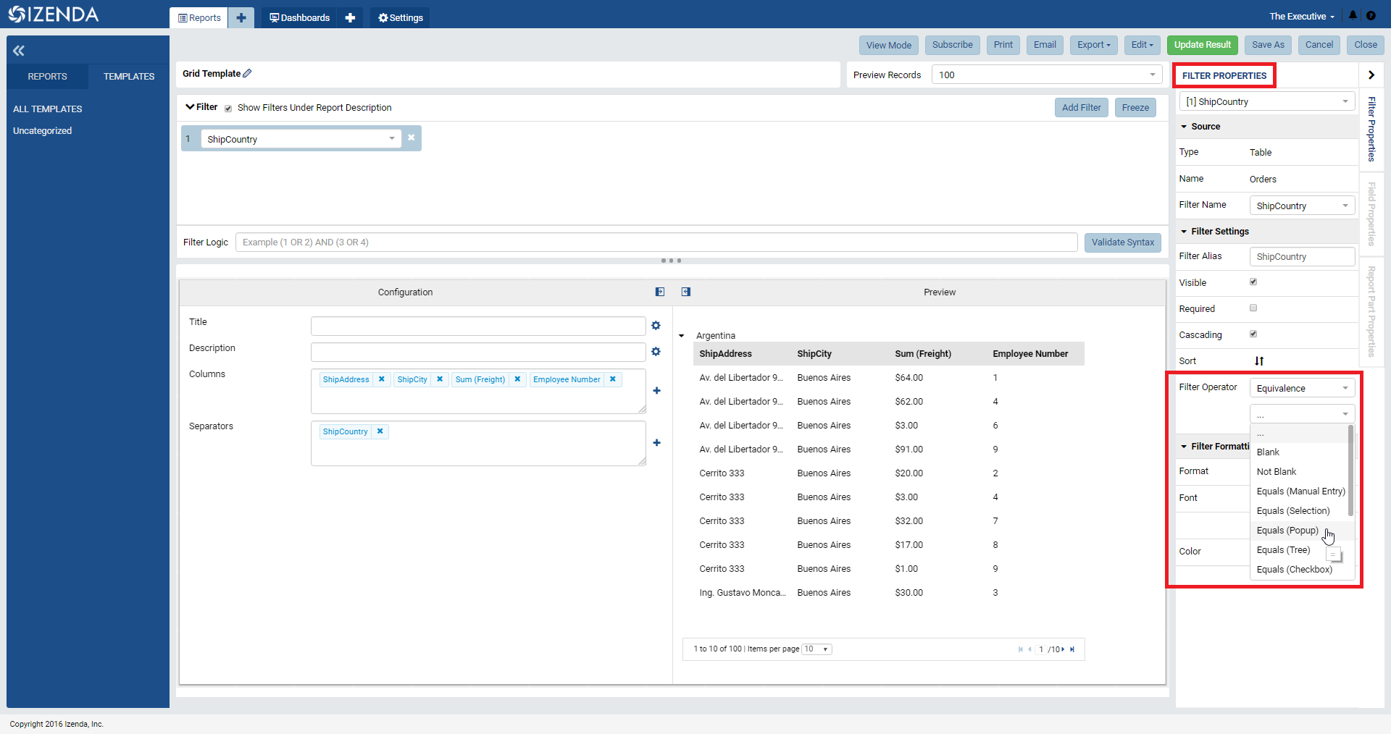
Task: Click the View Mode button
Action: pos(889,45)
